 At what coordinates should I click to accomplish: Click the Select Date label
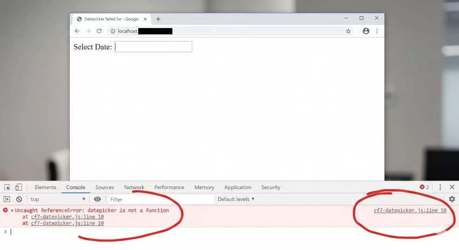tap(92, 47)
